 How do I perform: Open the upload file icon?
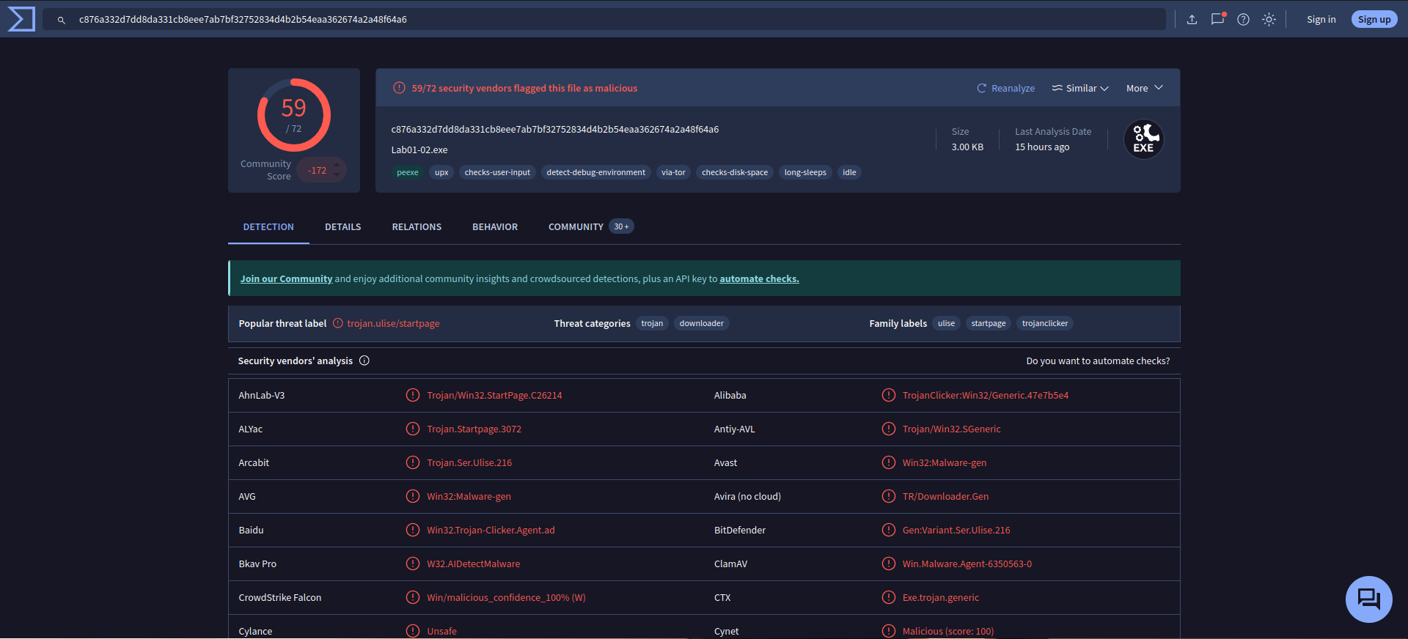(1192, 20)
